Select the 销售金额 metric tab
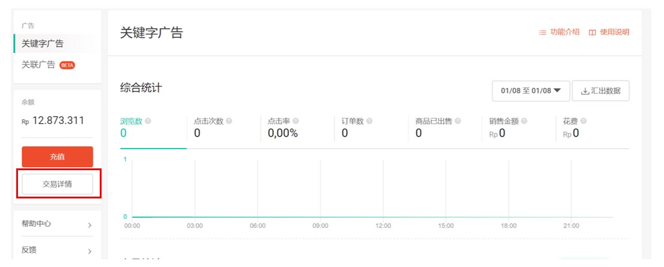The height and width of the screenshot is (267, 664). [519, 128]
